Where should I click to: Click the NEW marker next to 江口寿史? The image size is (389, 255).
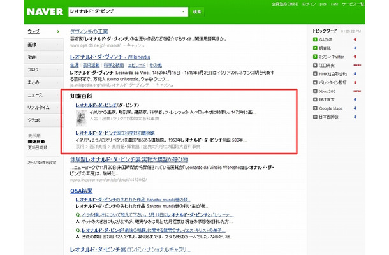tap(357, 65)
